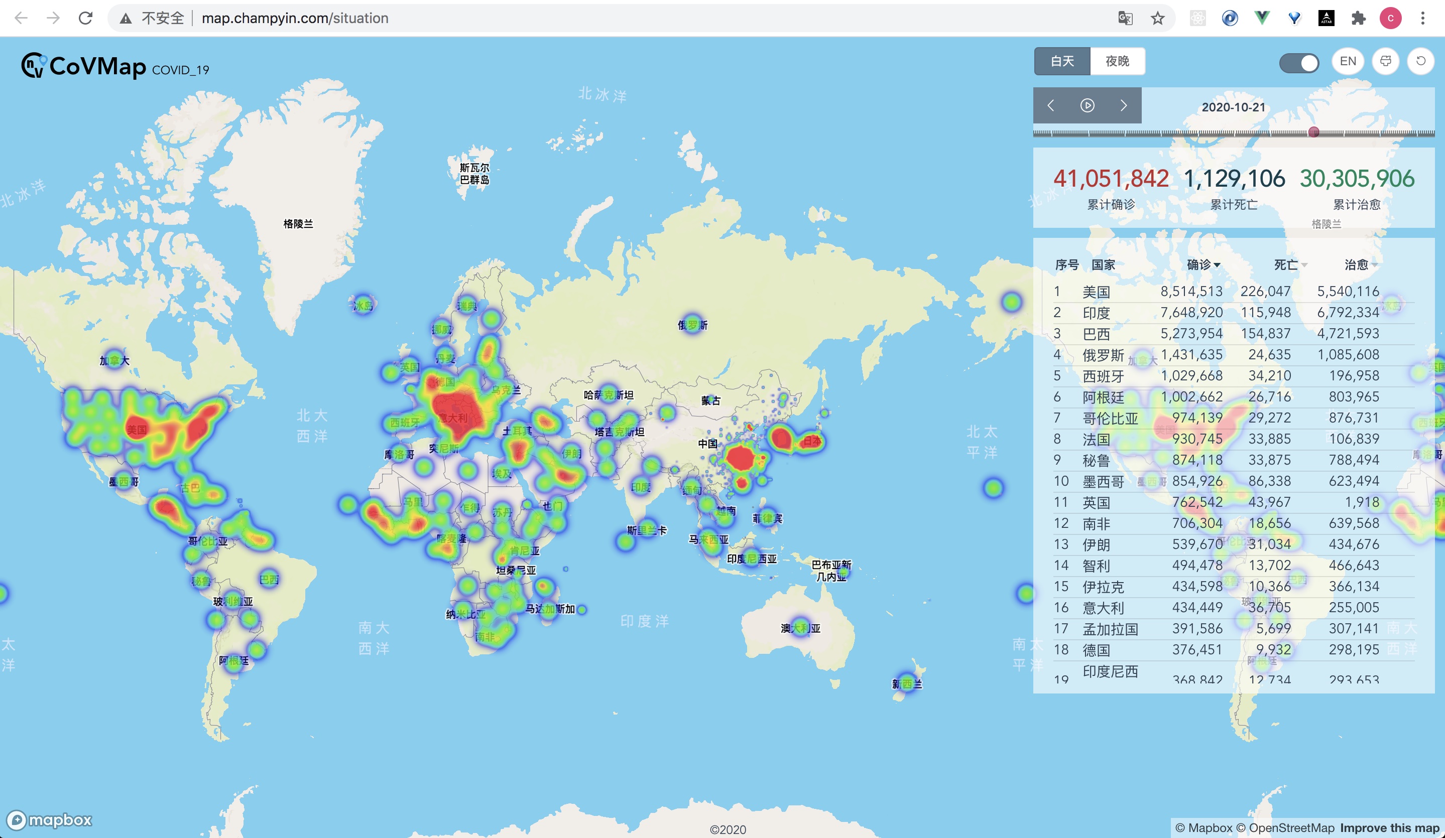Sort table by 治愈 column arrow
Screen dimensions: 1445x838
click(x=1375, y=265)
